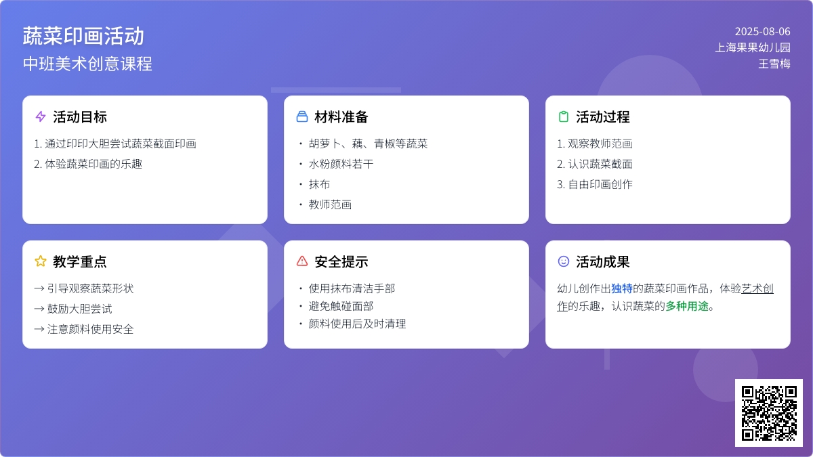813x457 pixels.
Task: Click the green highlighted 多种用途 text
Action: 687,306
